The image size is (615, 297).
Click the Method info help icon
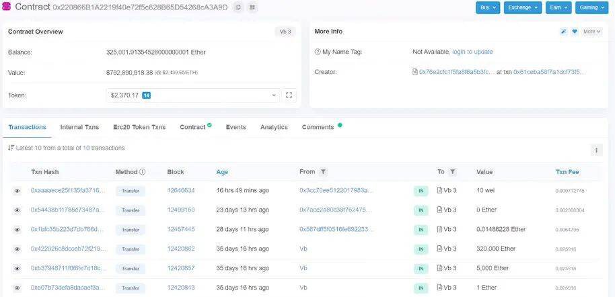143,171
